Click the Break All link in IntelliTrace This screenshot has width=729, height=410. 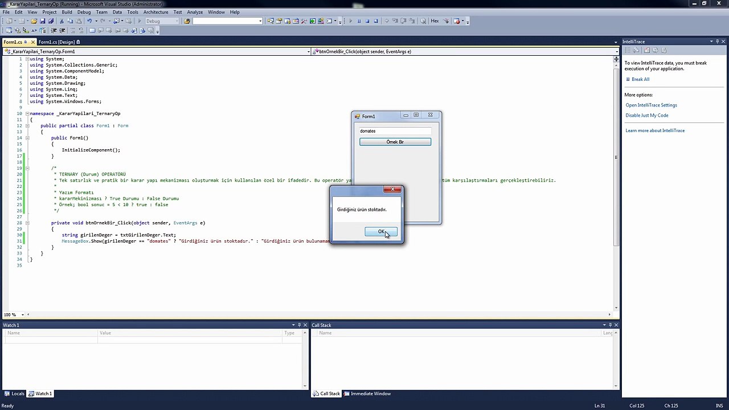click(640, 80)
